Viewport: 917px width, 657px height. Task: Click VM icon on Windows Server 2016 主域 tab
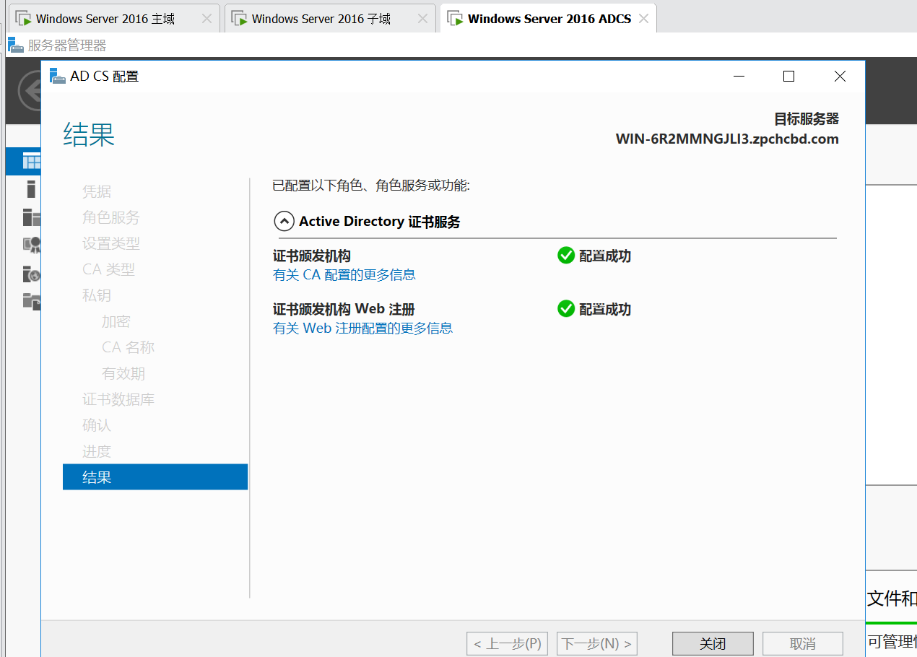[x=23, y=18]
